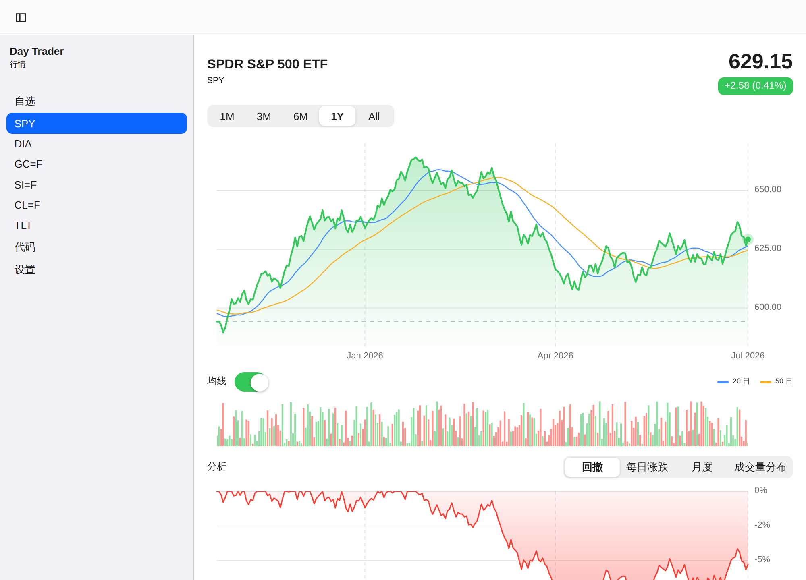The width and height of the screenshot is (806, 580).
Task: Click the Jan 2026 axis label
Action: click(365, 356)
